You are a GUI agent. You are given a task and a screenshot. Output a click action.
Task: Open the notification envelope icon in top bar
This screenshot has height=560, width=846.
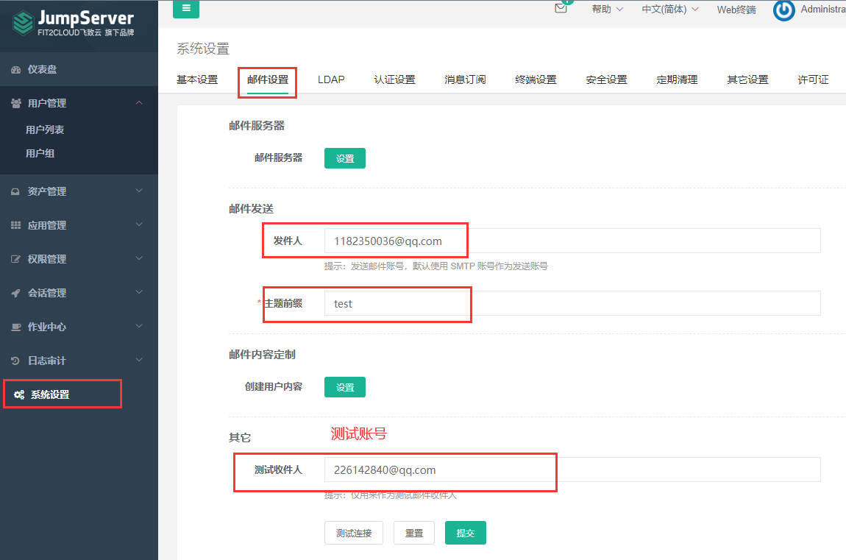(x=561, y=10)
